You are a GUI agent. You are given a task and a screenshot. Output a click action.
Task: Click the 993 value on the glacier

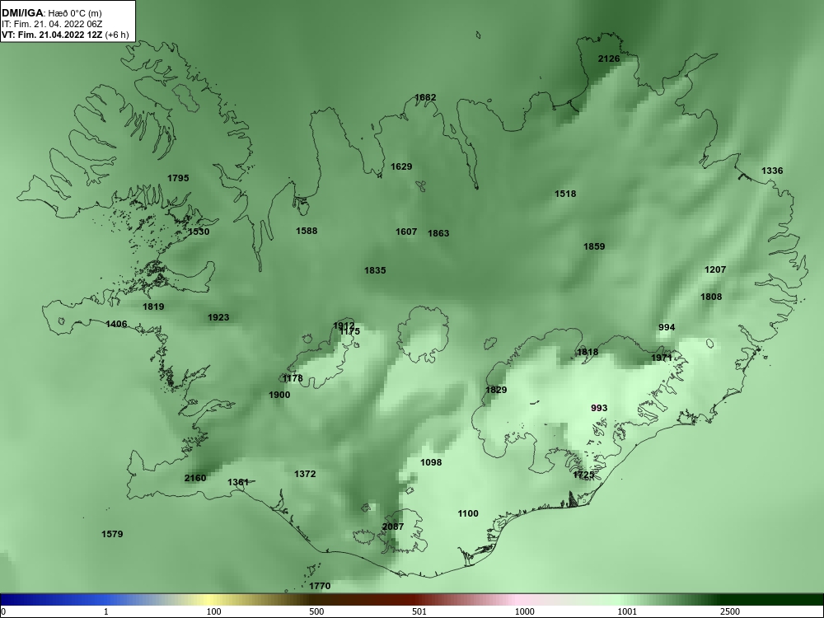click(x=599, y=408)
